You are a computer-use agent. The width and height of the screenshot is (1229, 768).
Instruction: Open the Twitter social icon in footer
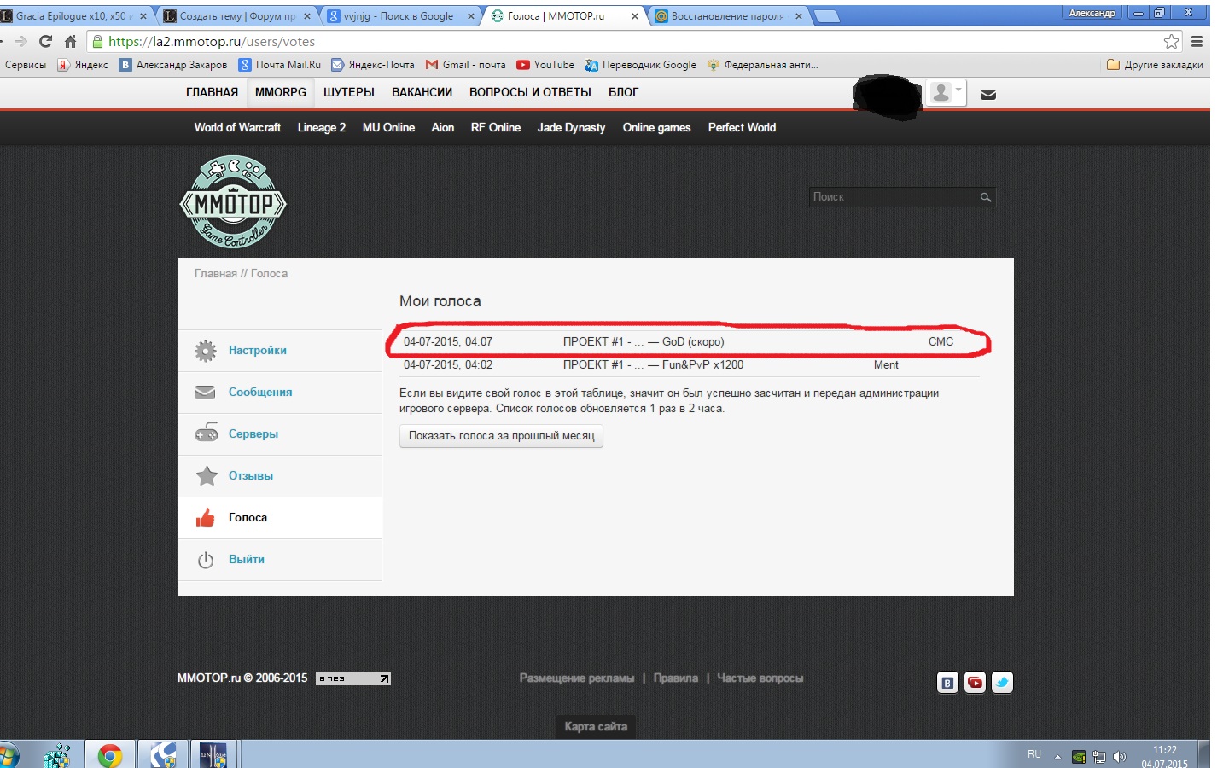1002,683
